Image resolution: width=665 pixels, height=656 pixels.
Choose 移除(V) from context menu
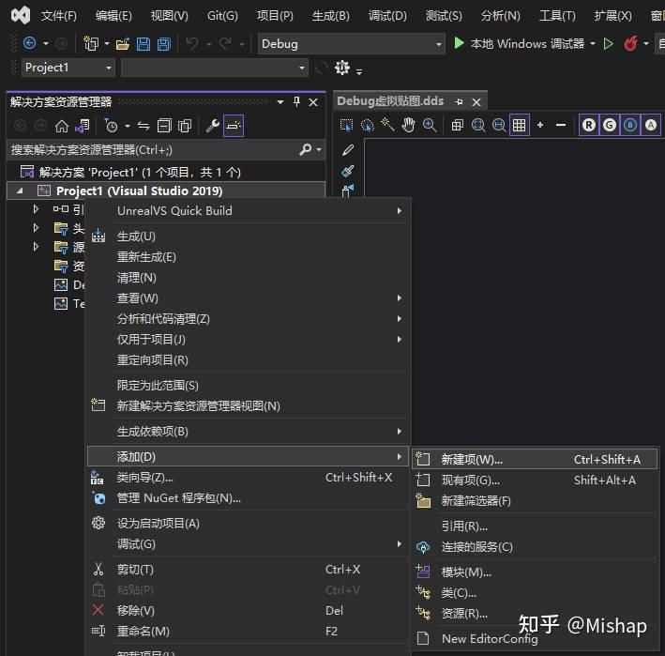pyautogui.click(x=249, y=611)
